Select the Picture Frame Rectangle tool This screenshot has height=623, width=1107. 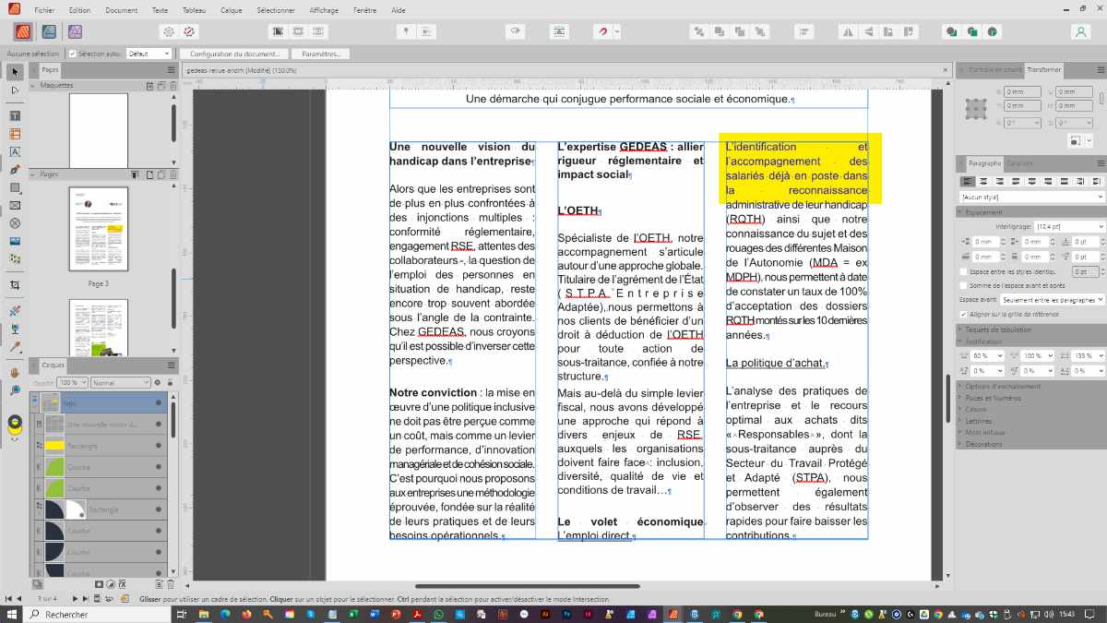15,205
